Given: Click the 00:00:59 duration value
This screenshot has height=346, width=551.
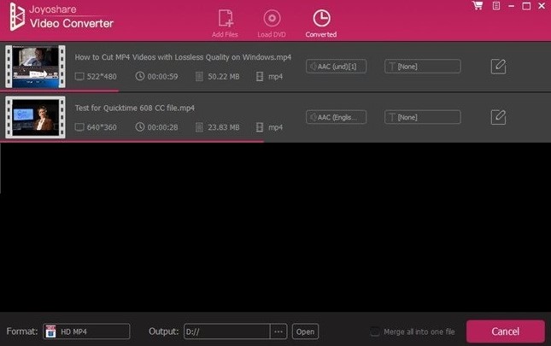Looking at the screenshot, I should (x=162, y=76).
